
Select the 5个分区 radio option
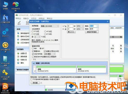pos(33,34)
